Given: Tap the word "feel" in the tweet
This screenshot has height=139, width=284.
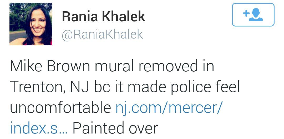Looking at the screenshot, I should (228, 87).
